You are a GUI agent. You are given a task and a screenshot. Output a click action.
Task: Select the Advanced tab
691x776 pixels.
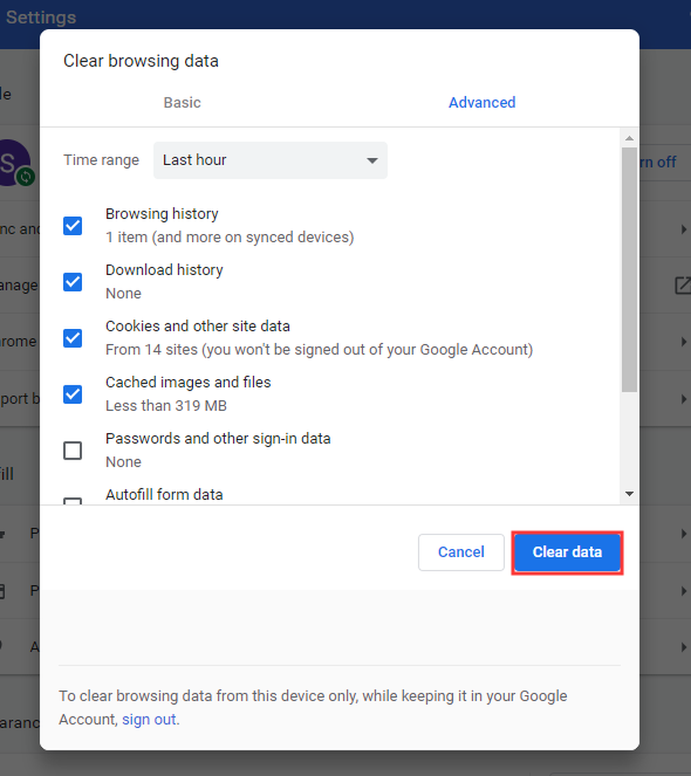(x=482, y=102)
